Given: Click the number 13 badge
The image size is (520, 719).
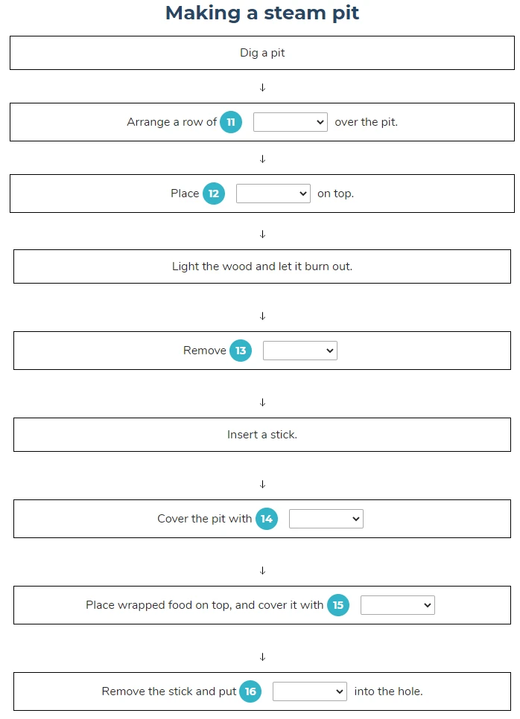Looking at the screenshot, I should [x=241, y=351].
